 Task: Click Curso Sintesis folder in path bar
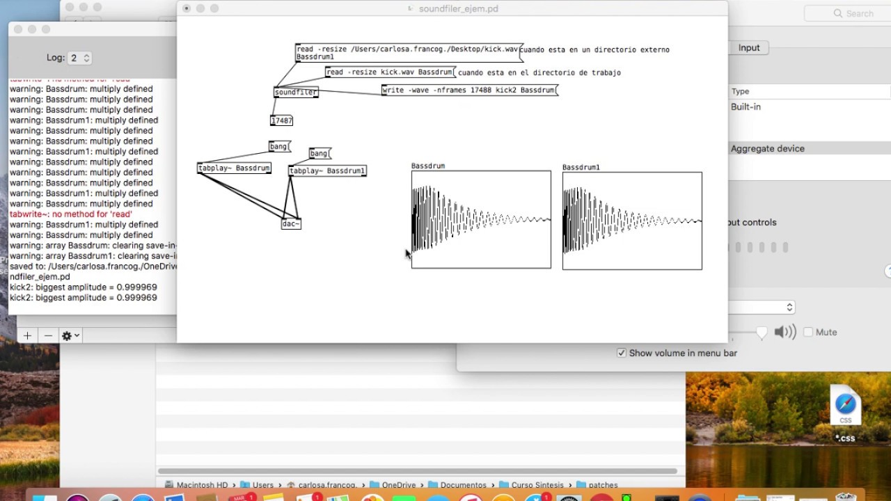point(532,485)
